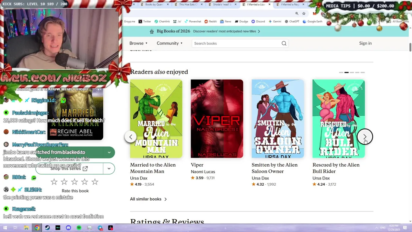
Task: Switch to the I Married a Naga tab
Action: click(x=290, y=5)
